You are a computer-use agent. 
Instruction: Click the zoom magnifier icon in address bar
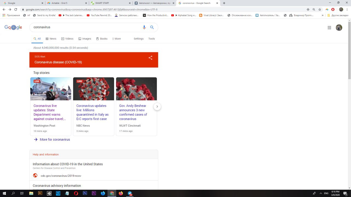pyautogui.click(x=314, y=9)
